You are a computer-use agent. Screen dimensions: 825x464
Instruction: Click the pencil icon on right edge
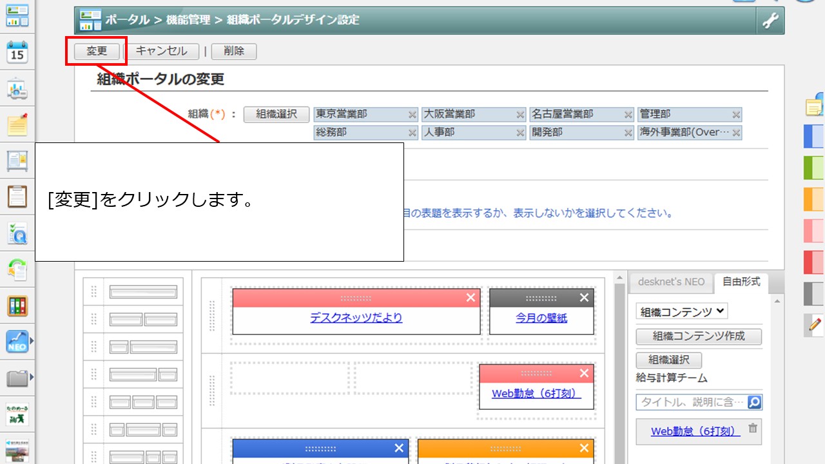pos(815,325)
